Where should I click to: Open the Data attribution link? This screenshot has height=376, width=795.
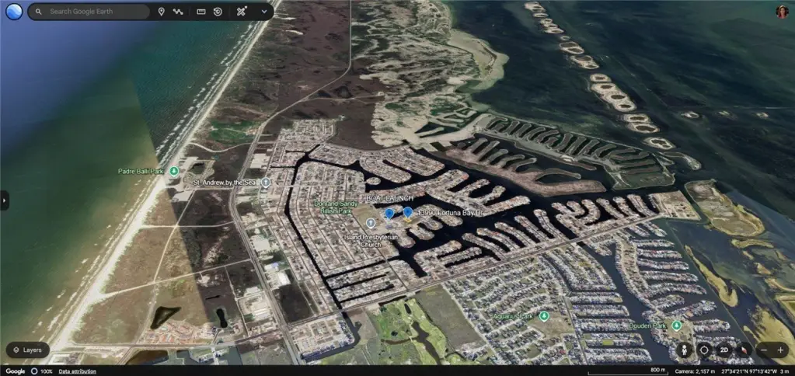point(78,371)
